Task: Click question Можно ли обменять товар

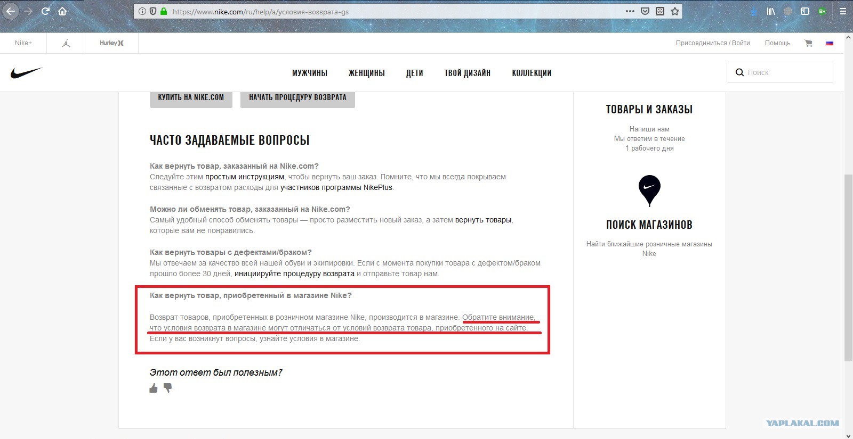Action: tap(250, 209)
